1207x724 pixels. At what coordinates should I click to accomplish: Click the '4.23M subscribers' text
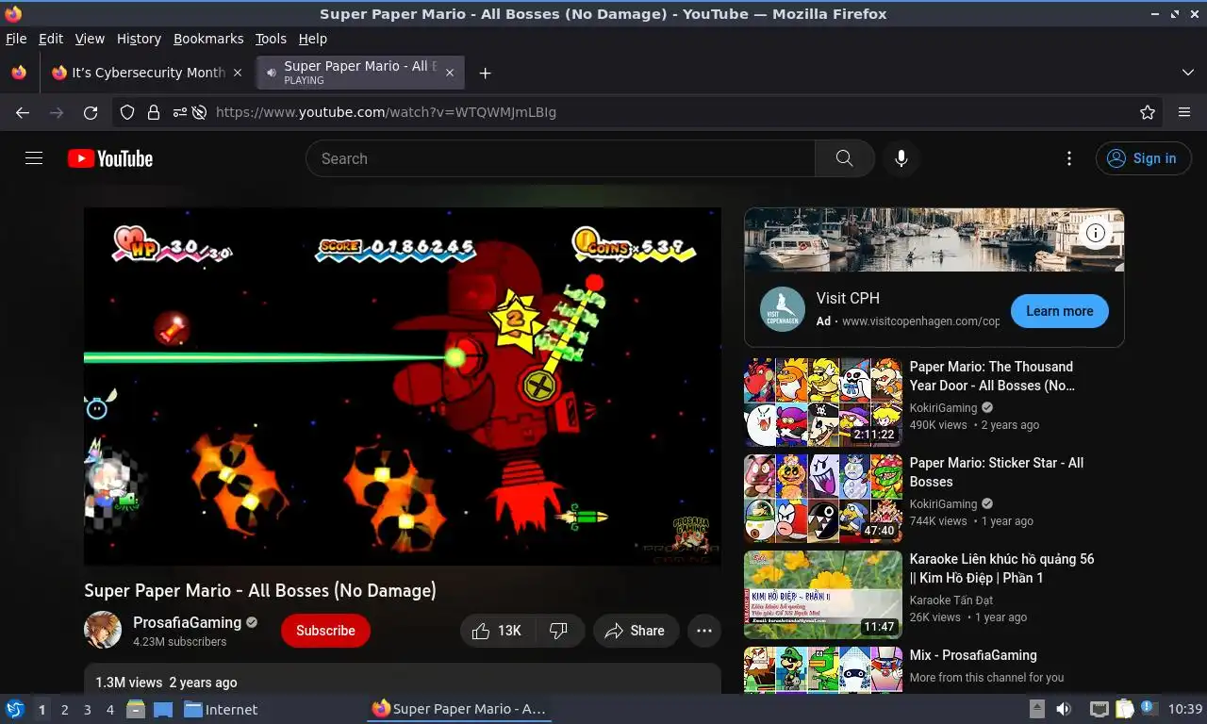pos(179,642)
